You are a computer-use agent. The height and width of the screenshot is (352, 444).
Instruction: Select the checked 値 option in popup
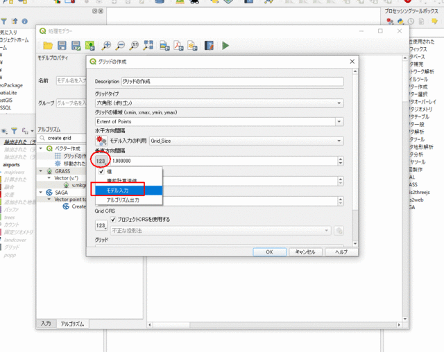coord(129,171)
